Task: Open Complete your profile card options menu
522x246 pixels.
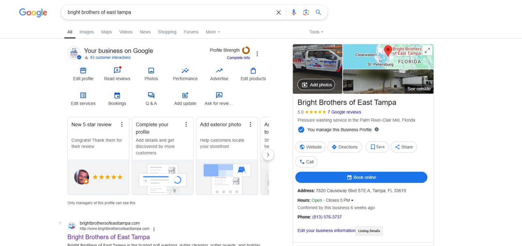Action: 186,124
